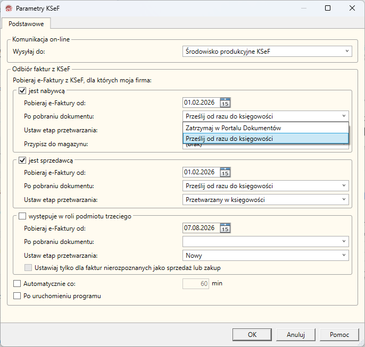Switch to the Podstawowe tab
The height and width of the screenshot is (347, 365).
[x=26, y=24]
